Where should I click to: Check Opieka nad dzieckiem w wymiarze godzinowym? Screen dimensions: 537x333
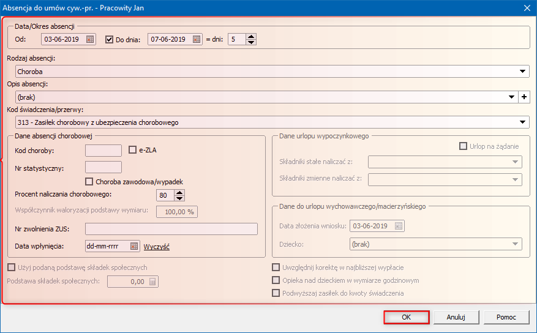click(276, 280)
